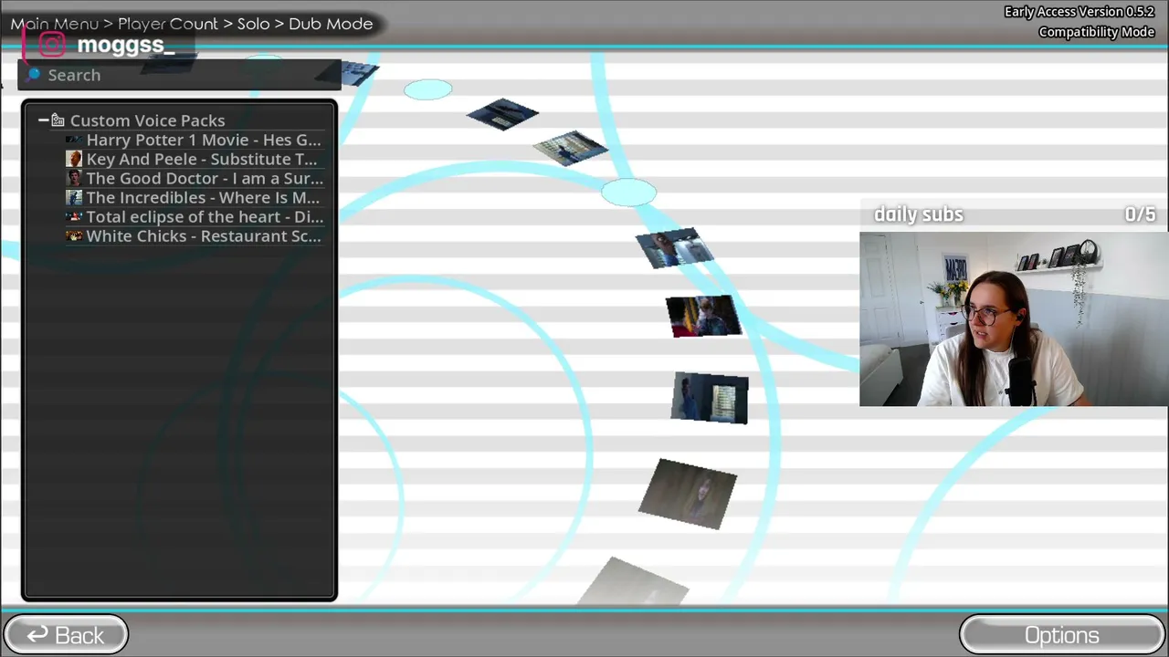Viewport: 1169px width, 657px height.
Task: Pick the grey thumbnail of a long-haired person
Action: pos(688,494)
